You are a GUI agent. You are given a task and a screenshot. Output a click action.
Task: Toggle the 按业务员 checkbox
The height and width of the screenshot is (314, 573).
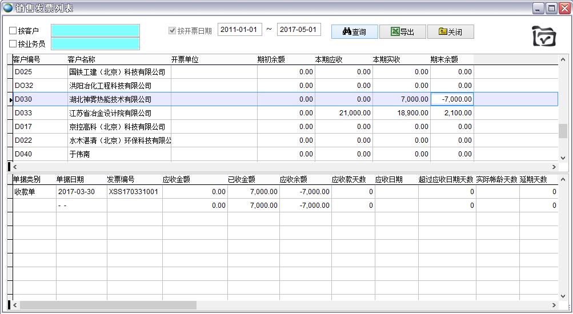tap(13, 43)
